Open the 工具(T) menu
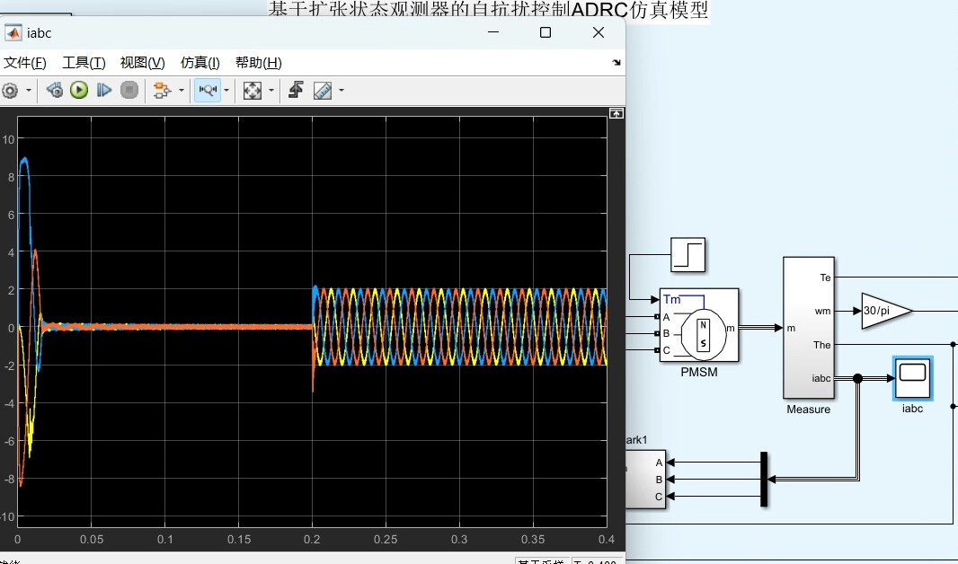 [84, 63]
